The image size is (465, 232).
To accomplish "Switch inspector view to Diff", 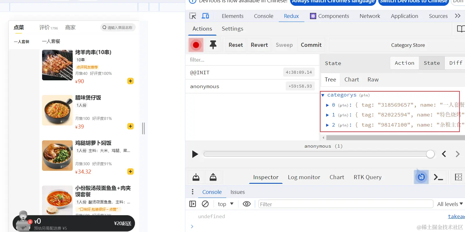I will coord(456,63).
